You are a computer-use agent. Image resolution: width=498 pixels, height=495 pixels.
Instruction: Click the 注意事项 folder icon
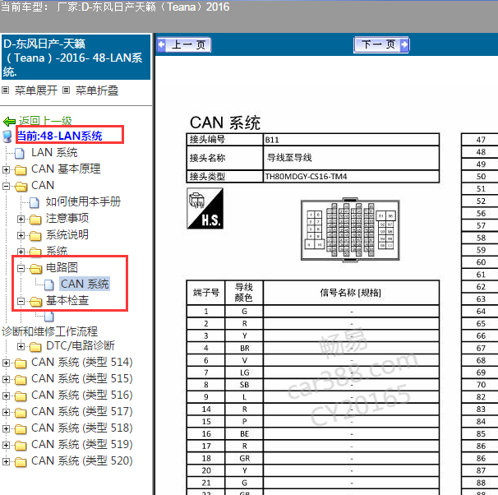pos(35,220)
